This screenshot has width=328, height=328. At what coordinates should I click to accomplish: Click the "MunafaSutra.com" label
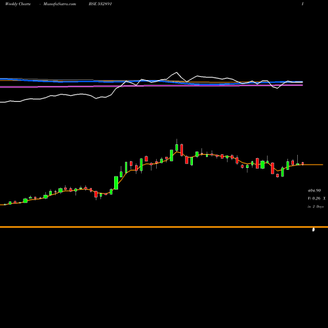pos(60,4)
